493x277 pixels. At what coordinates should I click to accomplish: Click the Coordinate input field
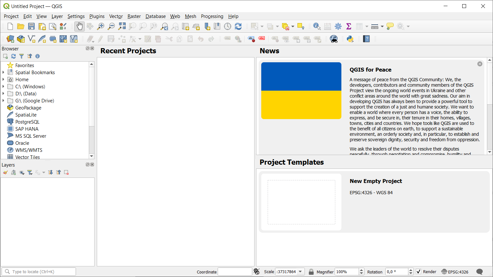click(235, 272)
